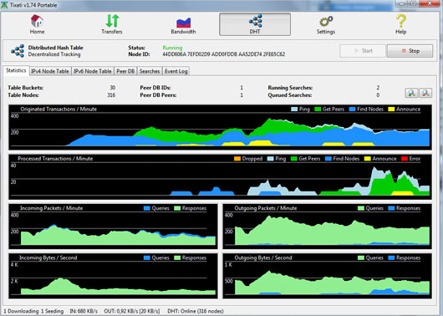Click Find Nodes swatch in Processed Transactions legend
The image size is (443, 316).
pos(328,159)
